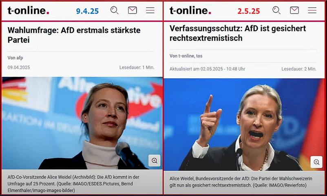Click the left article photo with AfD banner

(x=82, y=123)
